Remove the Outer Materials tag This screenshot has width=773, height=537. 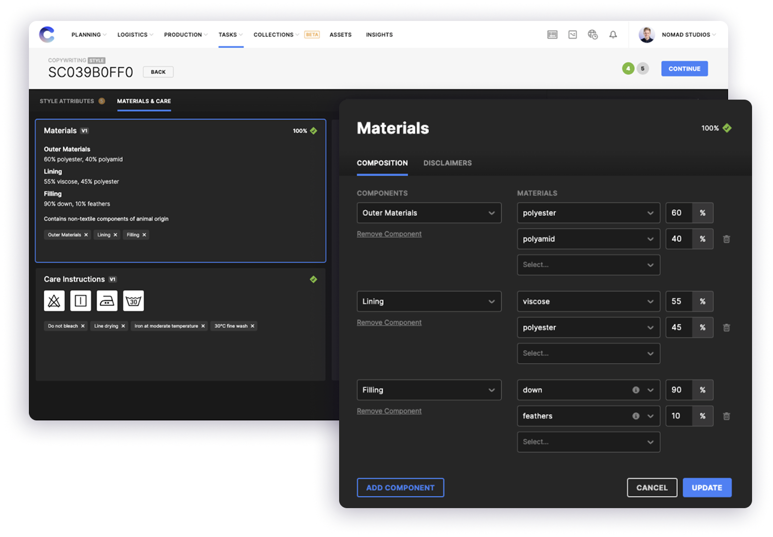[x=86, y=235]
